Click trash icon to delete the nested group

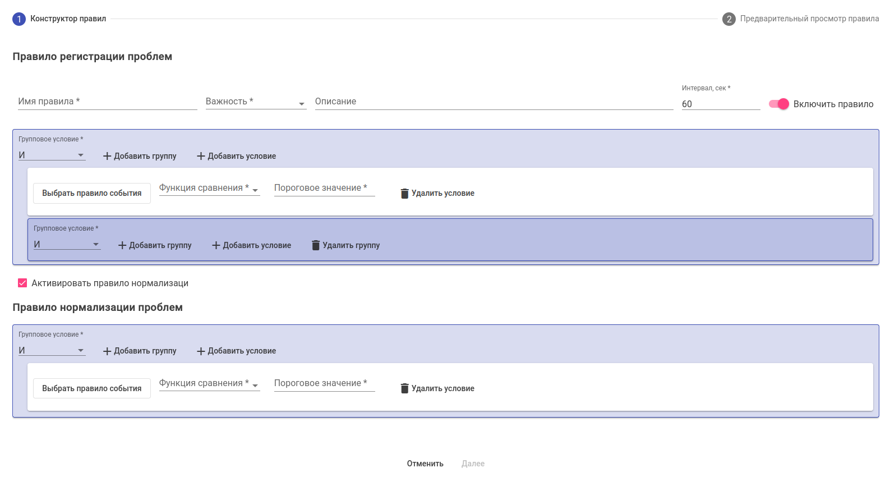click(x=316, y=245)
